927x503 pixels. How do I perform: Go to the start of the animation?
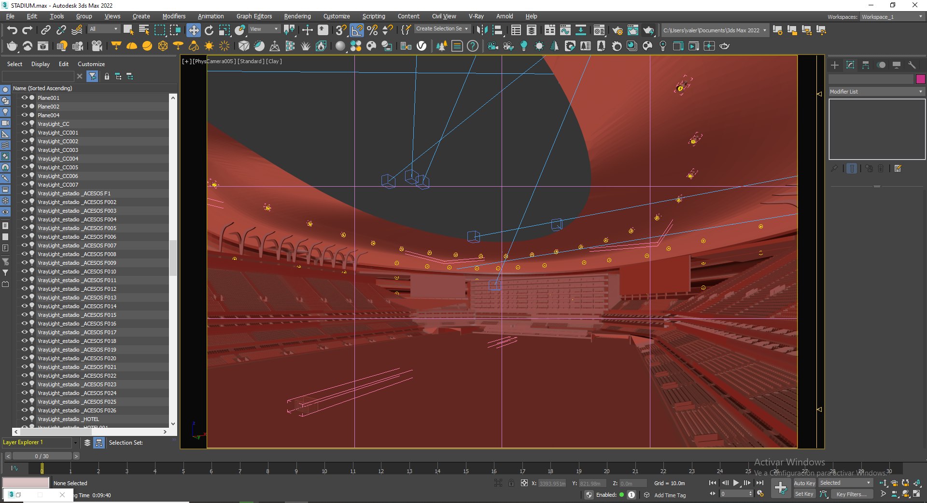713,483
